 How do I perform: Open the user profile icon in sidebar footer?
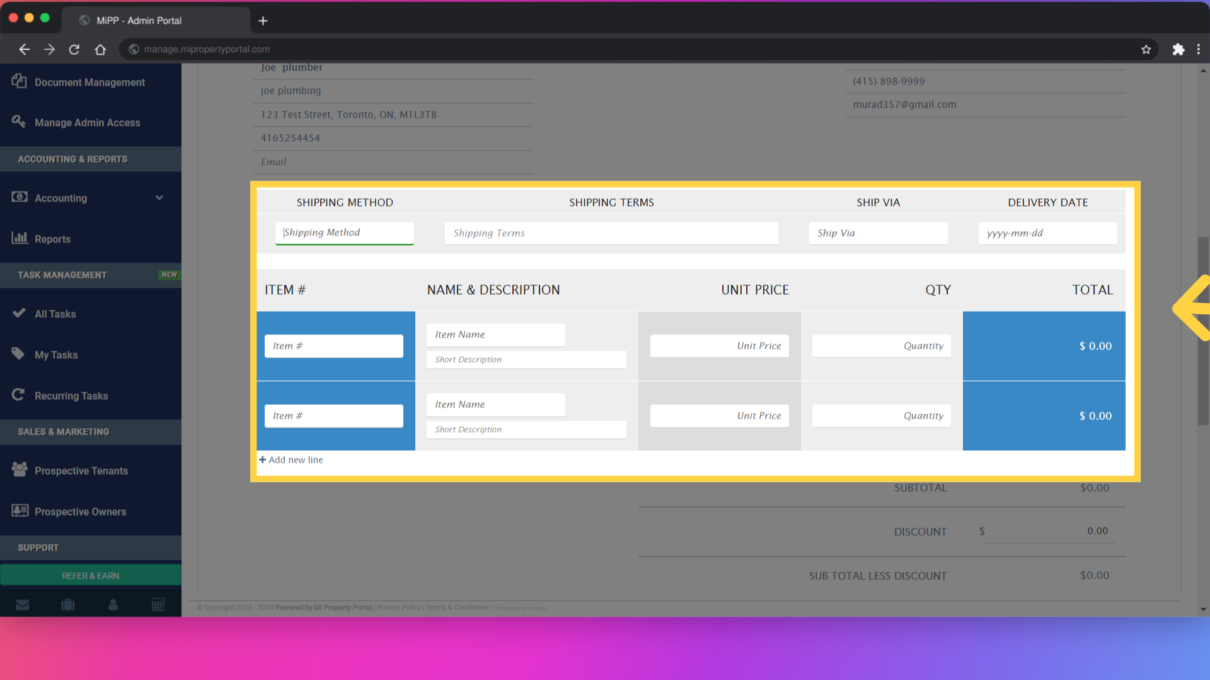pyautogui.click(x=113, y=604)
